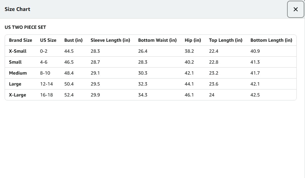Click the 8-10 US size cell

click(x=45, y=73)
